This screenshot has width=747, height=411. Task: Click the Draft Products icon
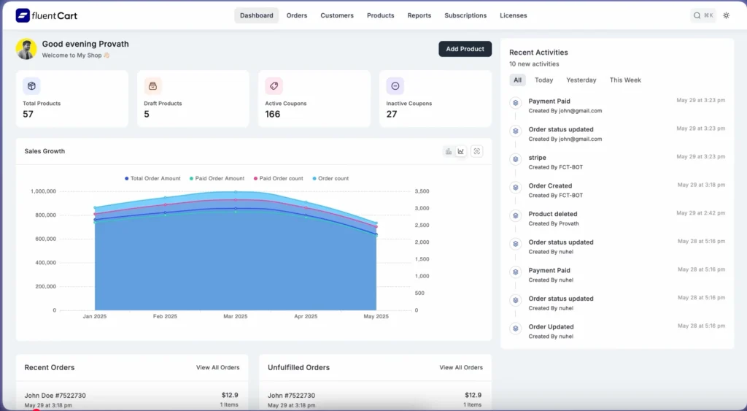[x=153, y=86]
